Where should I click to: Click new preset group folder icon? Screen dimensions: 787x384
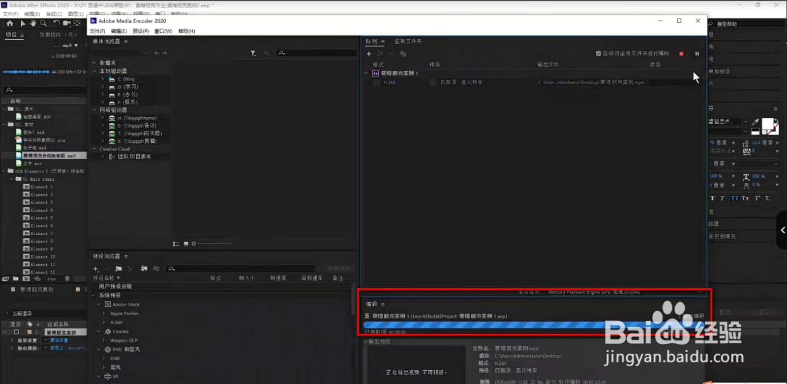click(x=119, y=269)
